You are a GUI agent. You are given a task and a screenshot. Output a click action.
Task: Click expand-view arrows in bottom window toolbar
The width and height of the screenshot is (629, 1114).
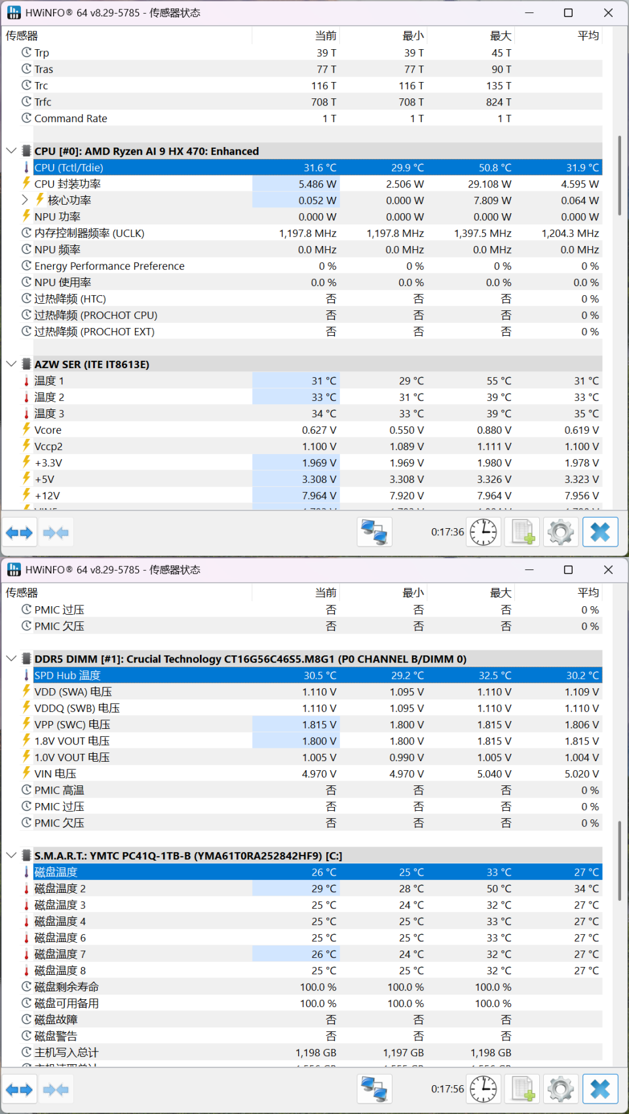point(19,1090)
